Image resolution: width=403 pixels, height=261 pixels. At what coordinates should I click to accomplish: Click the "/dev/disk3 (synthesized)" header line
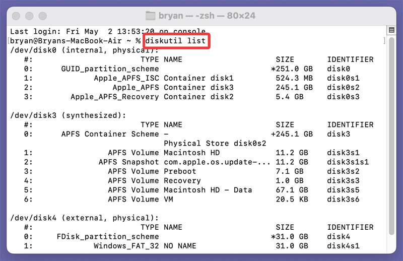[69, 115]
